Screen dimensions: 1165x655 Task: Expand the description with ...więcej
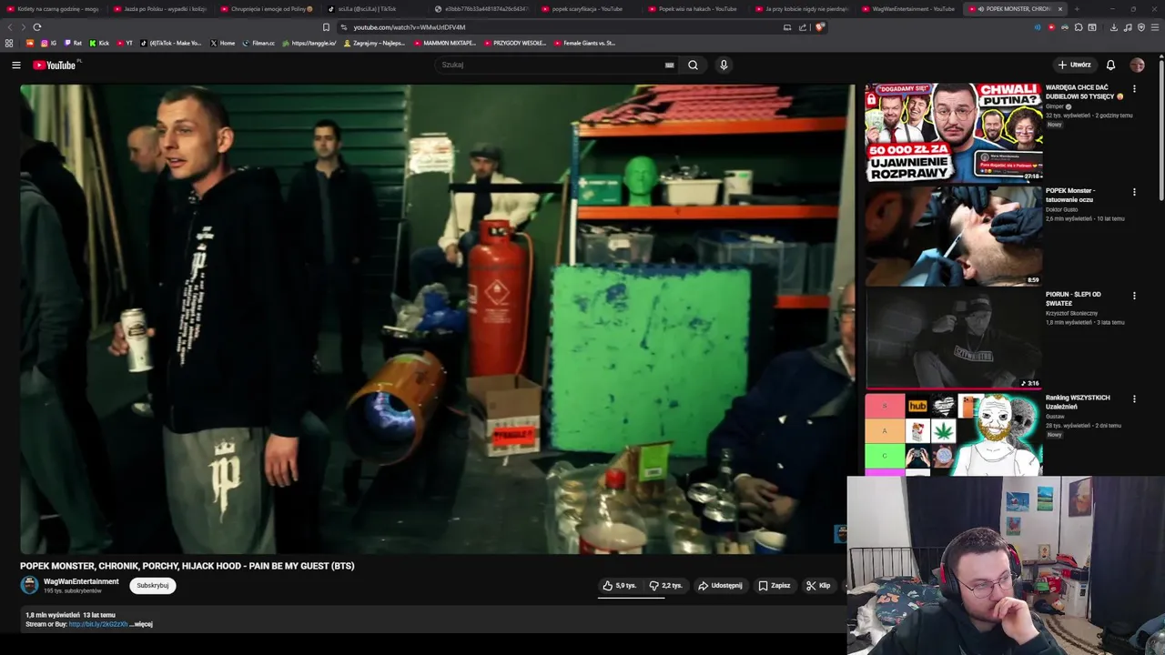(141, 624)
